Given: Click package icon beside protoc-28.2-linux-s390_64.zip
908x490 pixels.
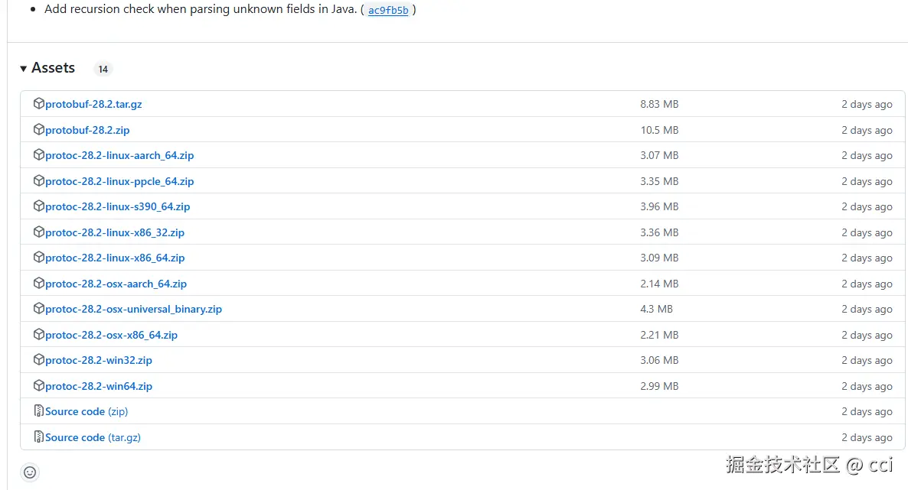Looking at the screenshot, I should [x=39, y=206].
